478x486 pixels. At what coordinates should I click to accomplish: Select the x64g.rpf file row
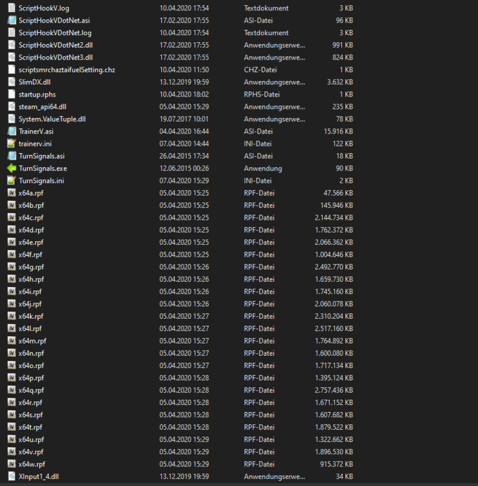[179, 267]
